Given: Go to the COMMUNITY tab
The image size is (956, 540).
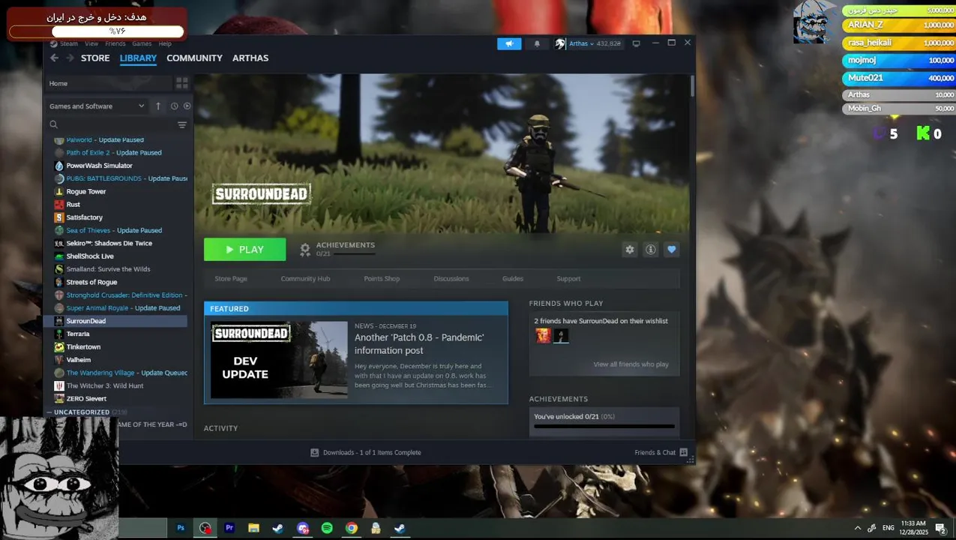Looking at the screenshot, I should click(x=194, y=58).
